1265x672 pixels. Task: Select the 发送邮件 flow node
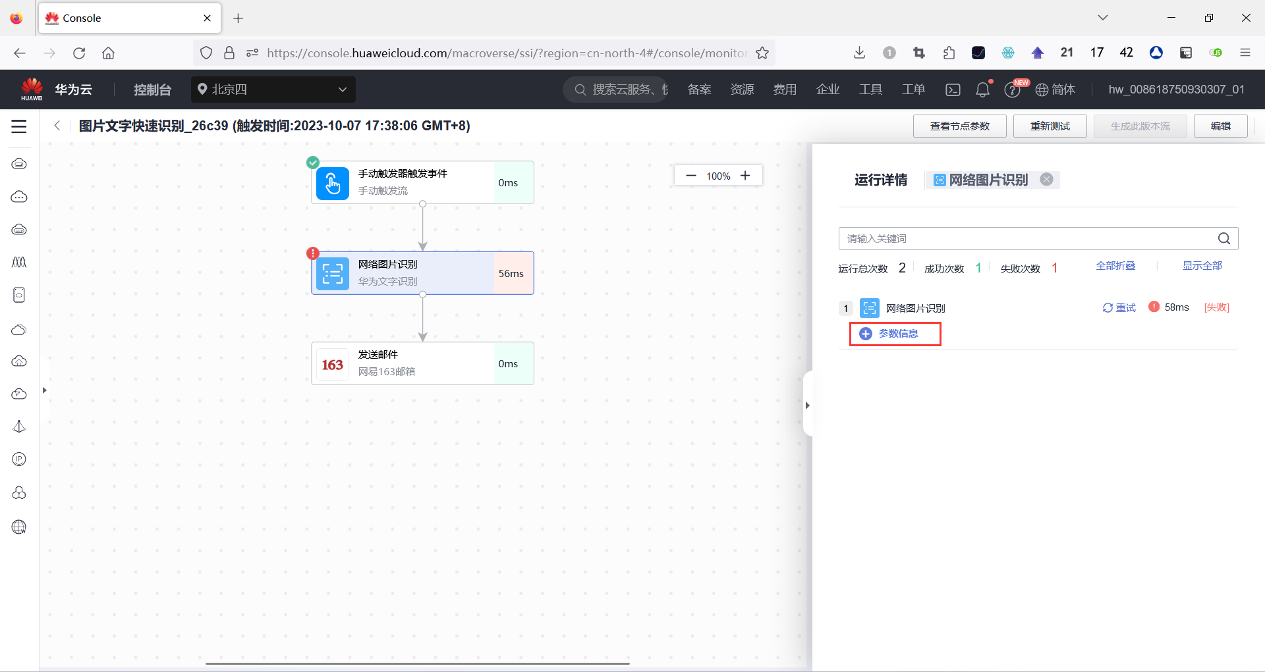pyautogui.click(x=422, y=363)
